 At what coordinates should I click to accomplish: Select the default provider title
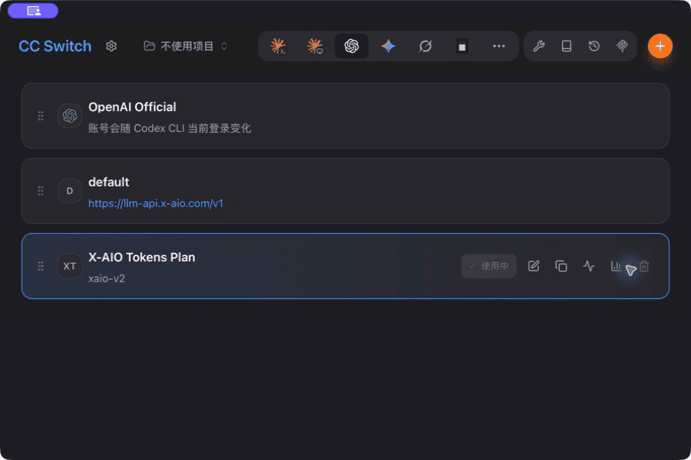(x=108, y=182)
